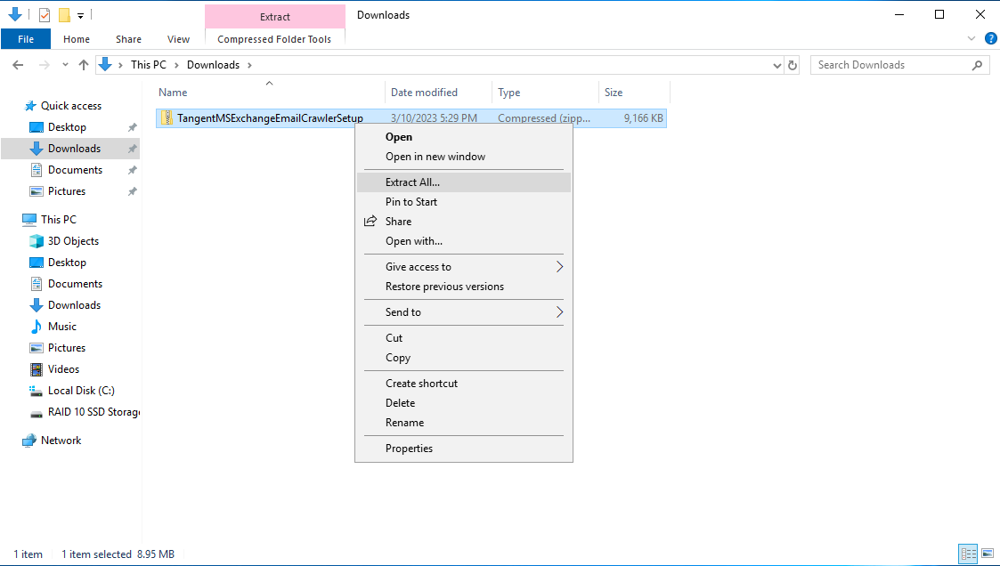Screen dimensions: 1000x566
Task: Sort files by the Date modified column
Action: [x=424, y=93]
